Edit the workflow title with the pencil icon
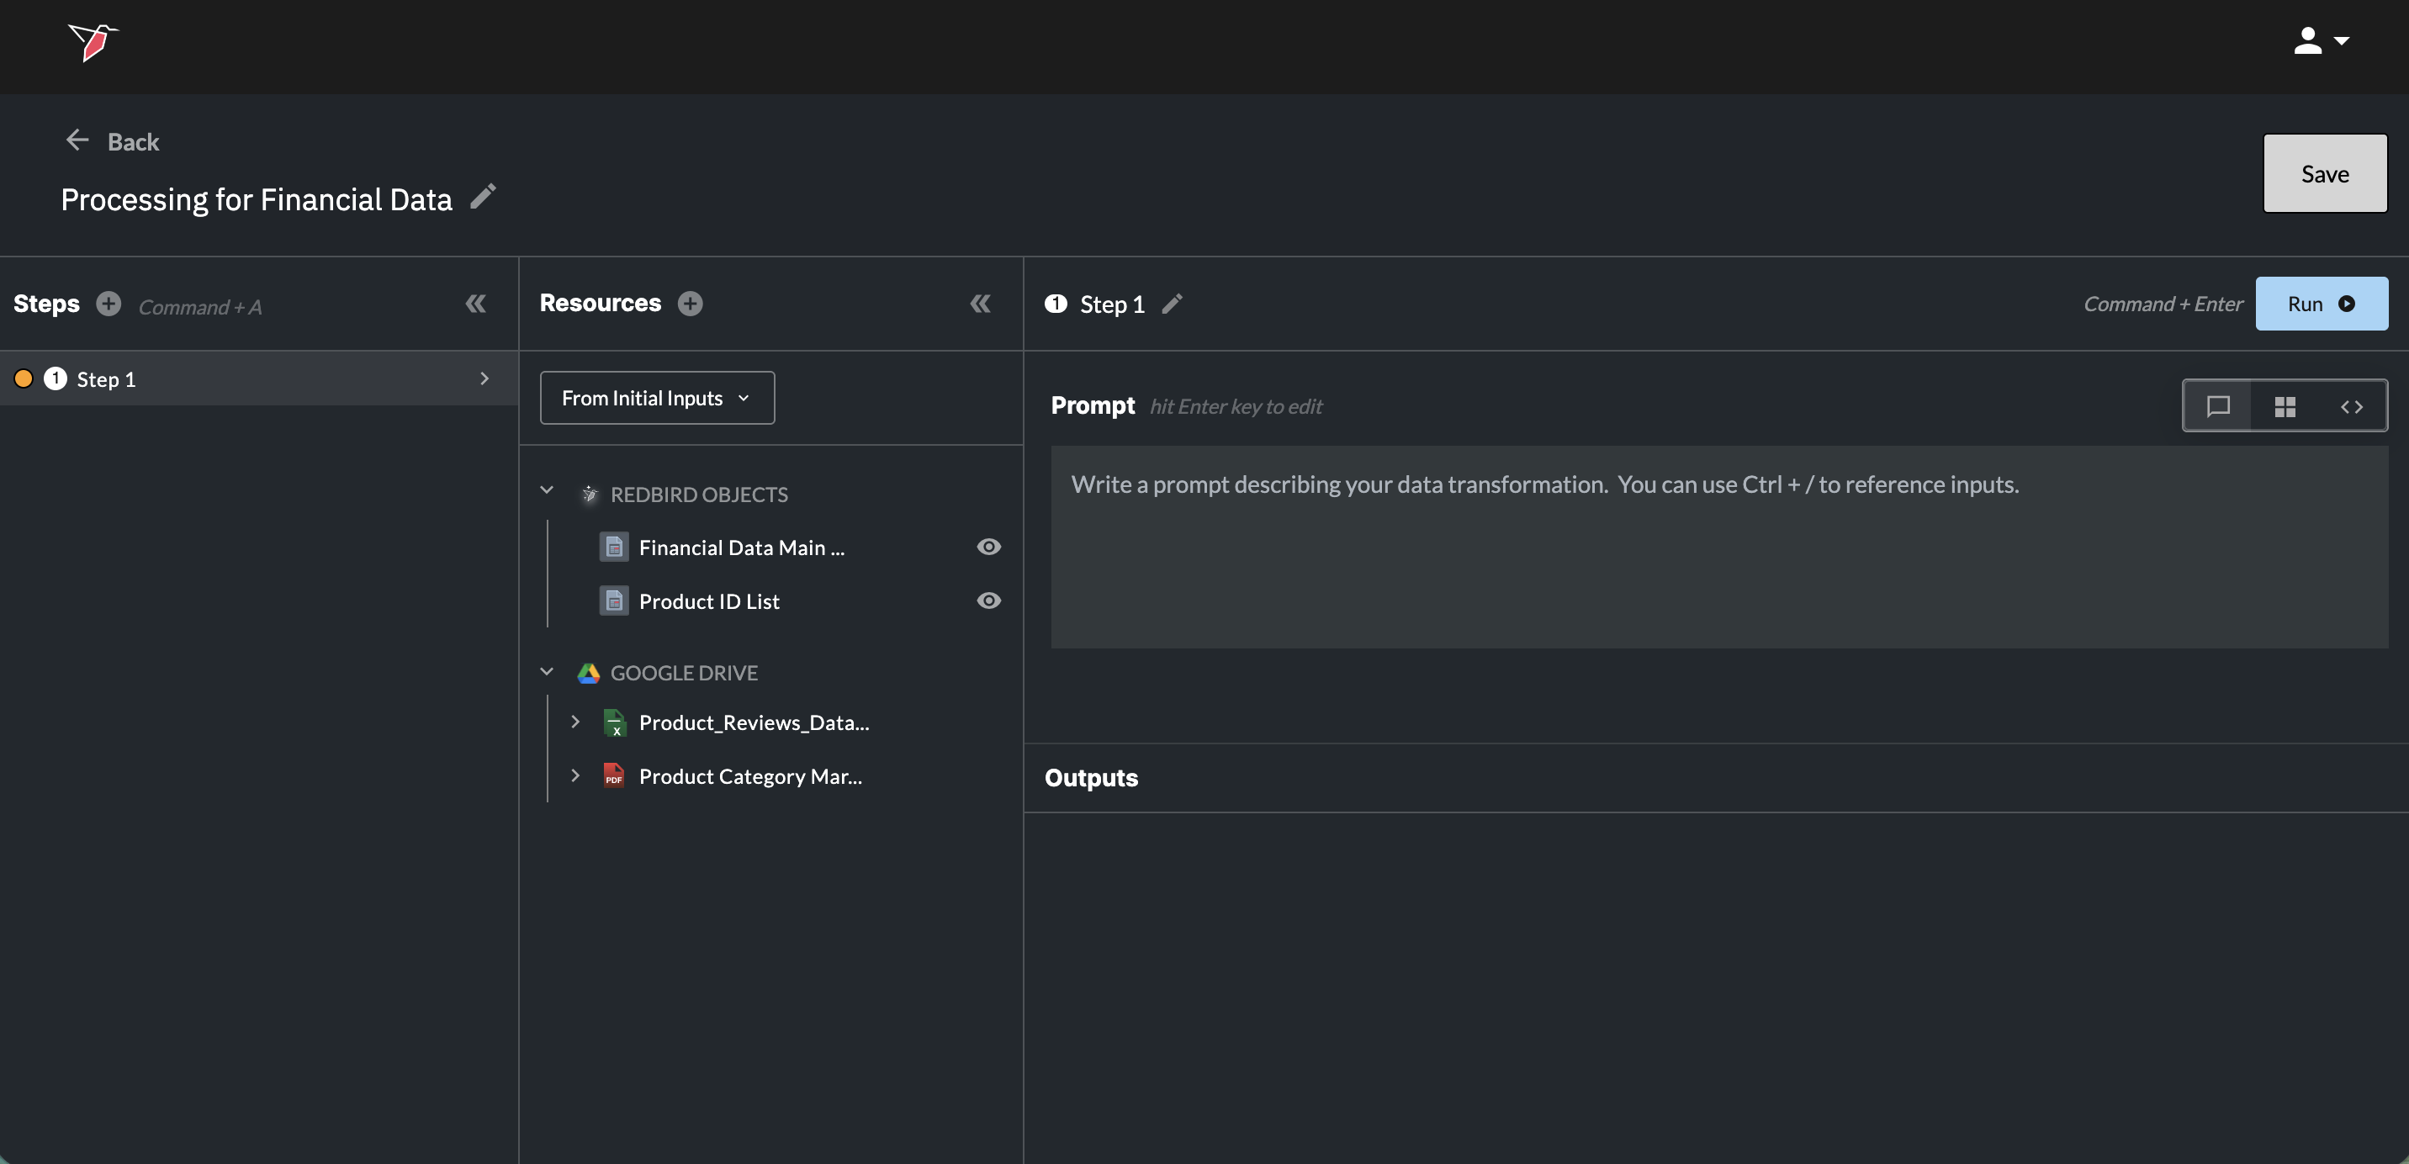This screenshot has height=1164, width=2409. pos(483,196)
